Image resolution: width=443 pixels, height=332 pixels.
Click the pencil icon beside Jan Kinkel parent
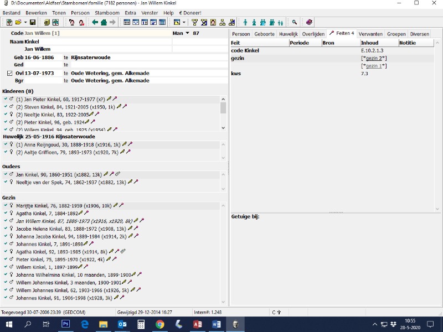[x=106, y=174]
